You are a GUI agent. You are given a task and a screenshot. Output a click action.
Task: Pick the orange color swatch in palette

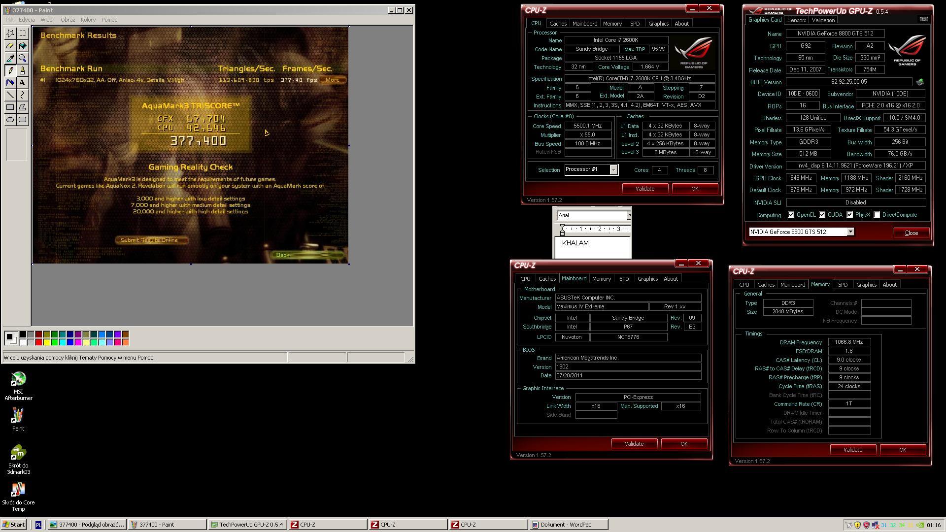point(125,342)
